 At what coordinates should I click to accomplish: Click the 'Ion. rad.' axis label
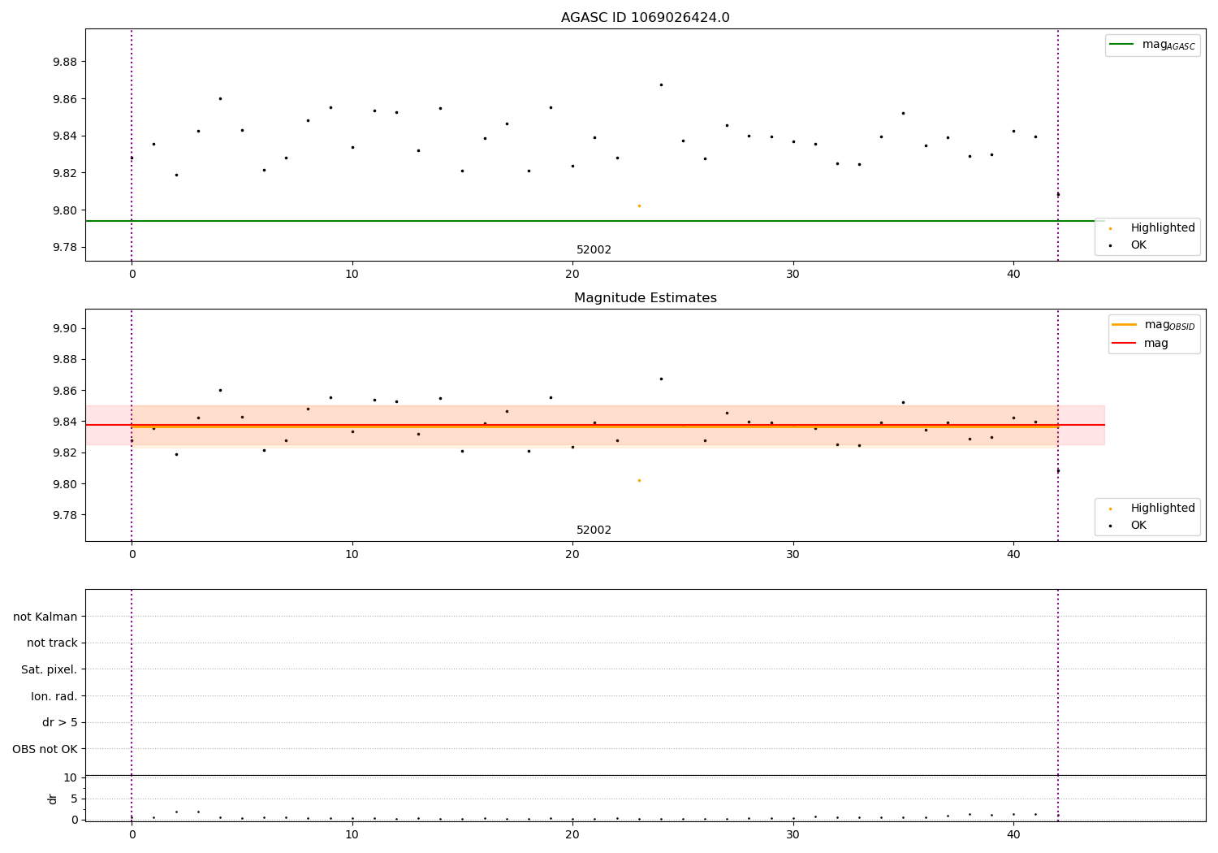(x=54, y=696)
